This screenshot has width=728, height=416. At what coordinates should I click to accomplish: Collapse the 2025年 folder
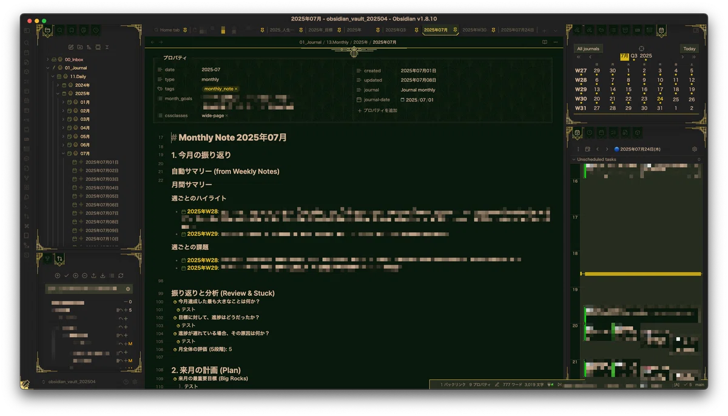pos(58,94)
